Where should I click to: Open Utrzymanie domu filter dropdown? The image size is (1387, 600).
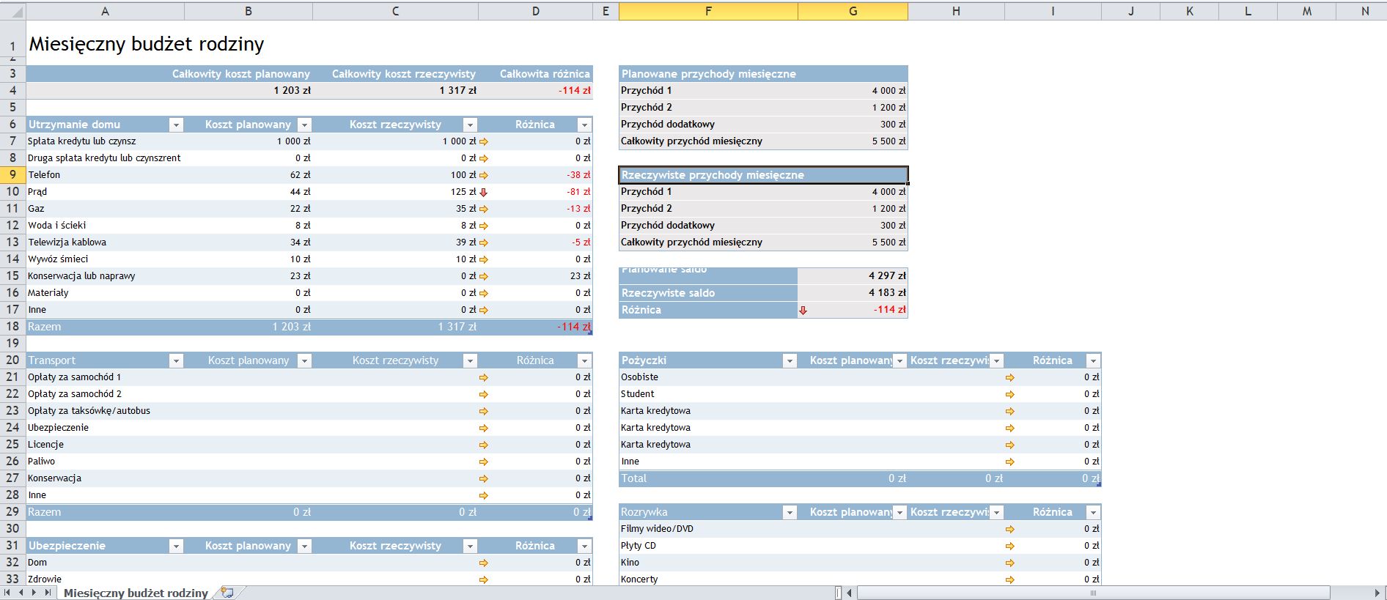176,125
